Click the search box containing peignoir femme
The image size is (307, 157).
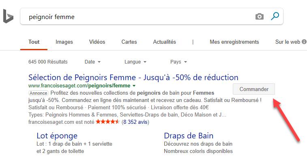[x=137, y=17]
